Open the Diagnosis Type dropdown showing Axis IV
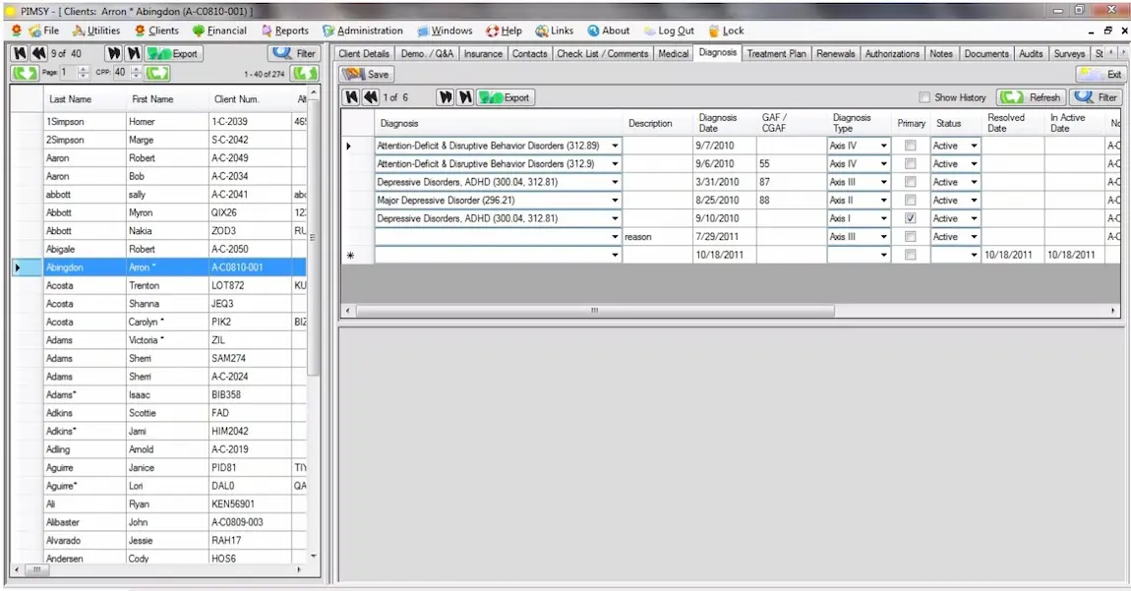This screenshot has height=591, width=1131. (882, 145)
